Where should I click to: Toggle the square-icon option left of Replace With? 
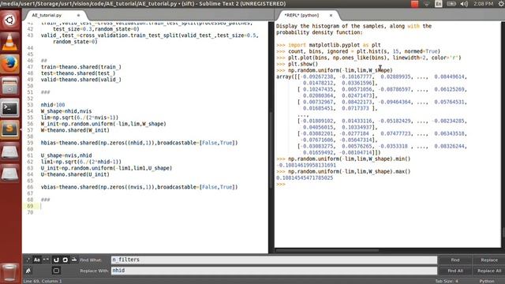[56, 271]
